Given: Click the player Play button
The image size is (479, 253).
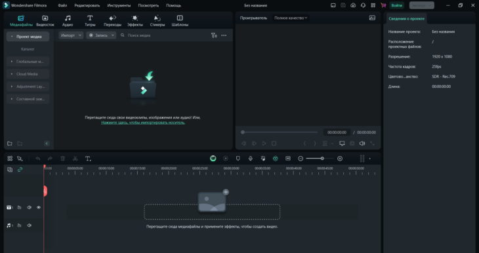Looking at the screenshot, I should (x=264, y=144).
